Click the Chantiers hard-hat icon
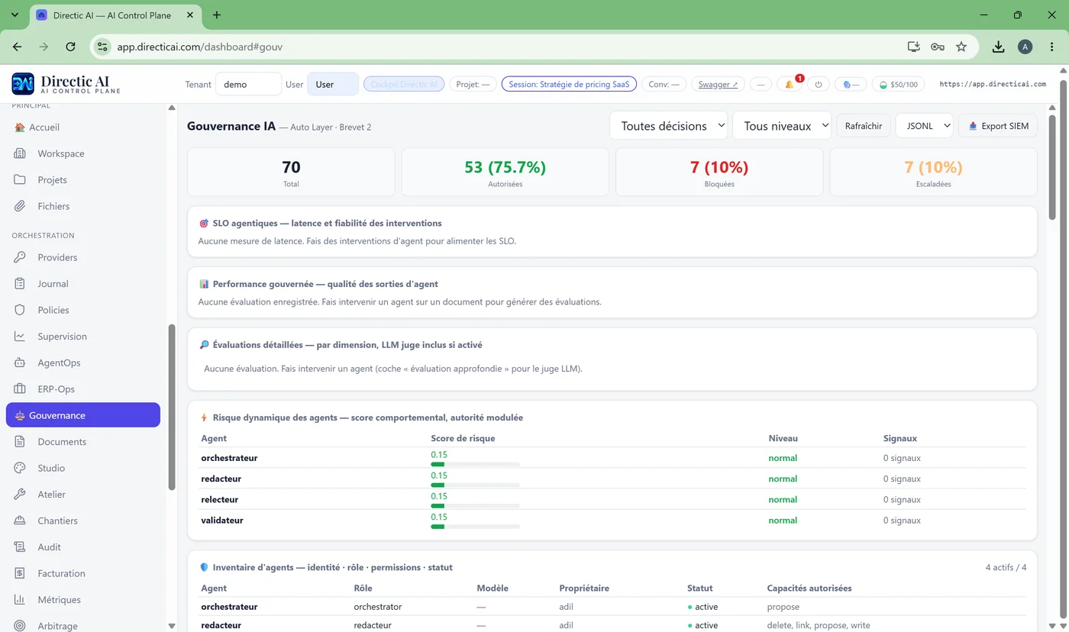 click(x=21, y=521)
